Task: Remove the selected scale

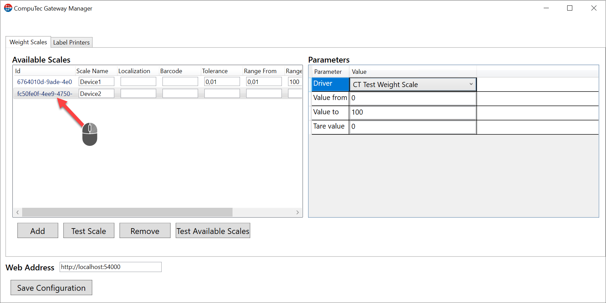Action: [145, 231]
